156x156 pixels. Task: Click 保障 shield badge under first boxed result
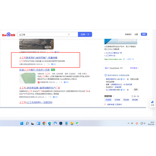tap(54, 64)
